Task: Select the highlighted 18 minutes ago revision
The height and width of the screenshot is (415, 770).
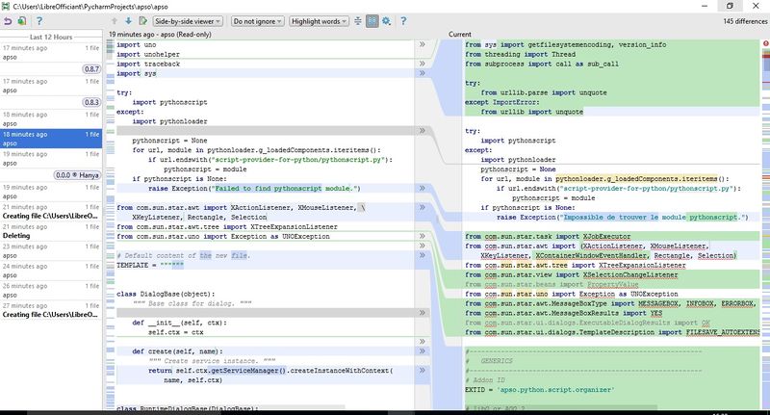Action: tap(51, 139)
